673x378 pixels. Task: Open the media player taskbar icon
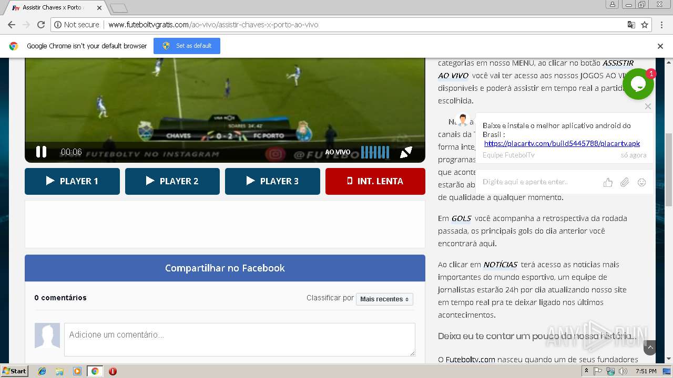(77, 371)
